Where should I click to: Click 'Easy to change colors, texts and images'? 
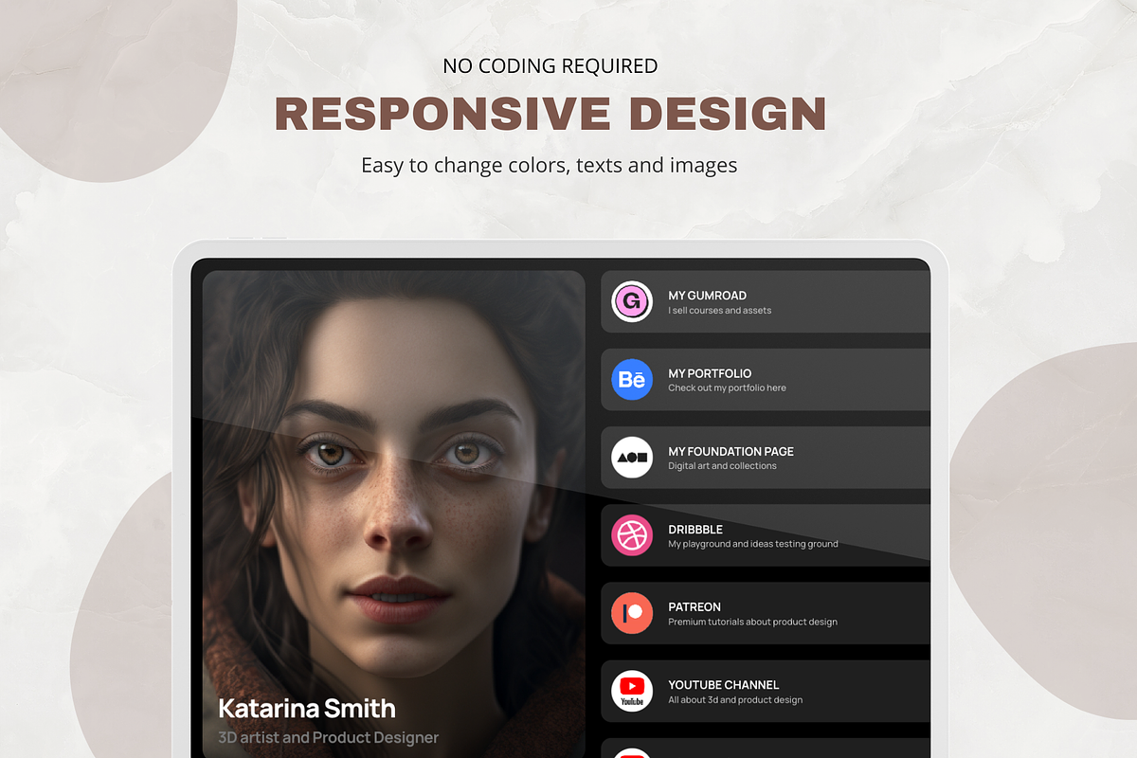tap(550, 165)
